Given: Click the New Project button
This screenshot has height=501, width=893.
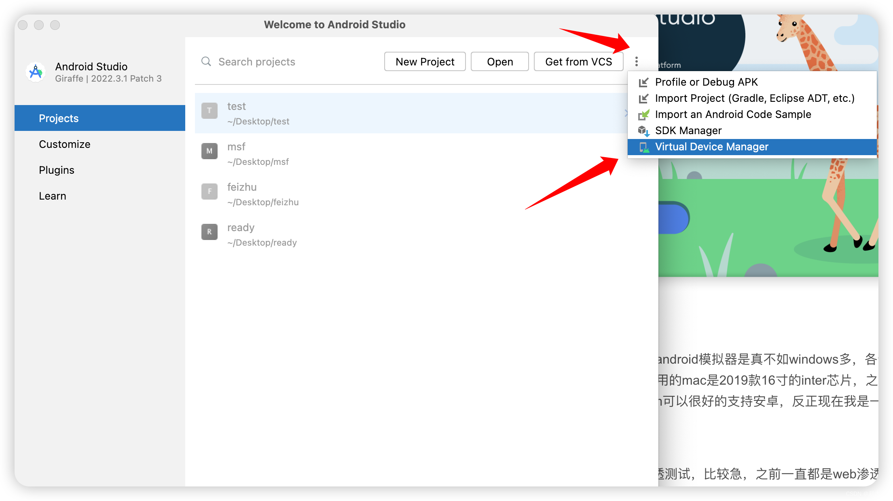Looking at the screenshot, I should pos(425,61).
